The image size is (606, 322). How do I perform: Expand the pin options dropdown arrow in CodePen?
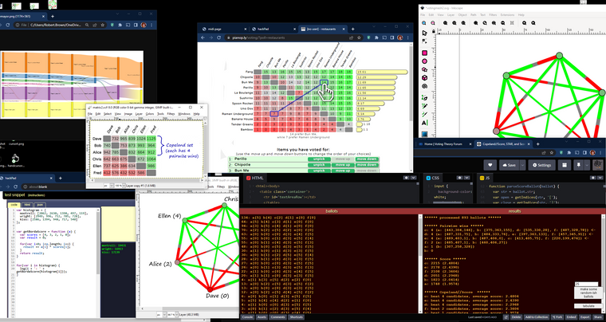(x=587, y=165)
